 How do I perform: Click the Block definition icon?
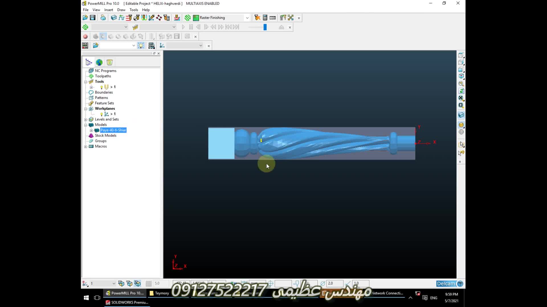[x=114, y=18]
